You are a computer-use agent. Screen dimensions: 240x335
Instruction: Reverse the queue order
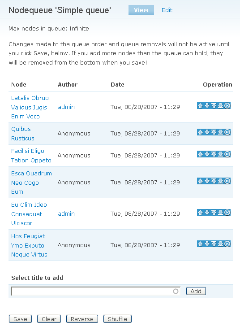[x=82, y=319]
